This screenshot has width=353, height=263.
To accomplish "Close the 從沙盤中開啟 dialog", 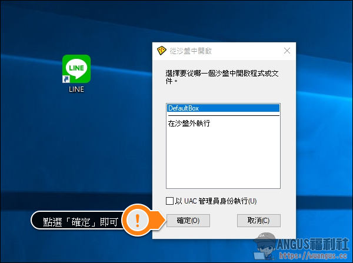I will point(287,51).
